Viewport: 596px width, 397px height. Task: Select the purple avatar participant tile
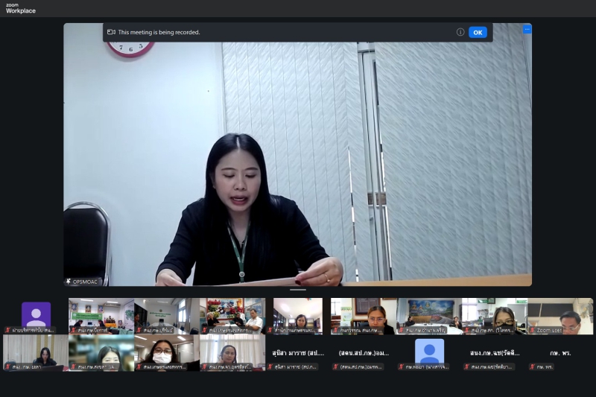[x=36, y=314]
